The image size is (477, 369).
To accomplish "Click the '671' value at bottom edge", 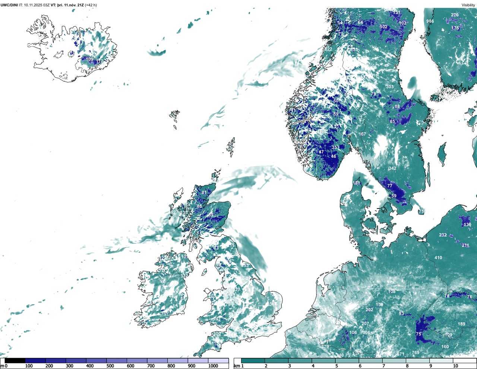I will click(401, 354).
